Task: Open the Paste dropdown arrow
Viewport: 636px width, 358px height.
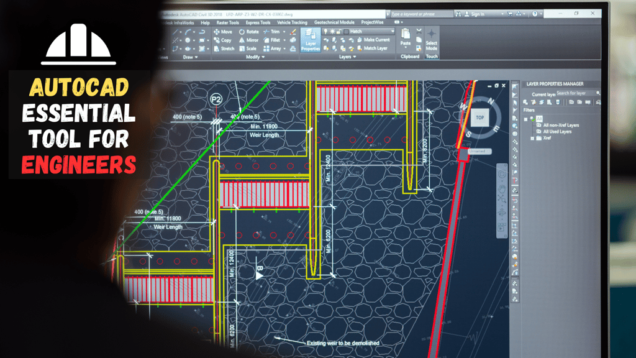Action: point(405,47)
